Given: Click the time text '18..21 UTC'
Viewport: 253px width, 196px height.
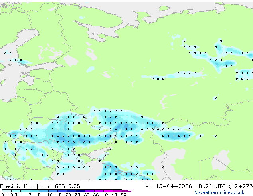Looking at the screenshot, I should point(211,186).
